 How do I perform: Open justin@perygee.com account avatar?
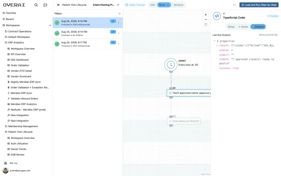[6, 170]
